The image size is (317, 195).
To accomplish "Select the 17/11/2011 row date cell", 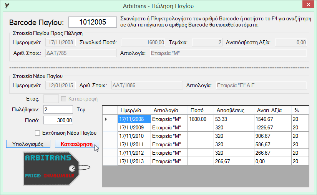I will tap(134, 145).
